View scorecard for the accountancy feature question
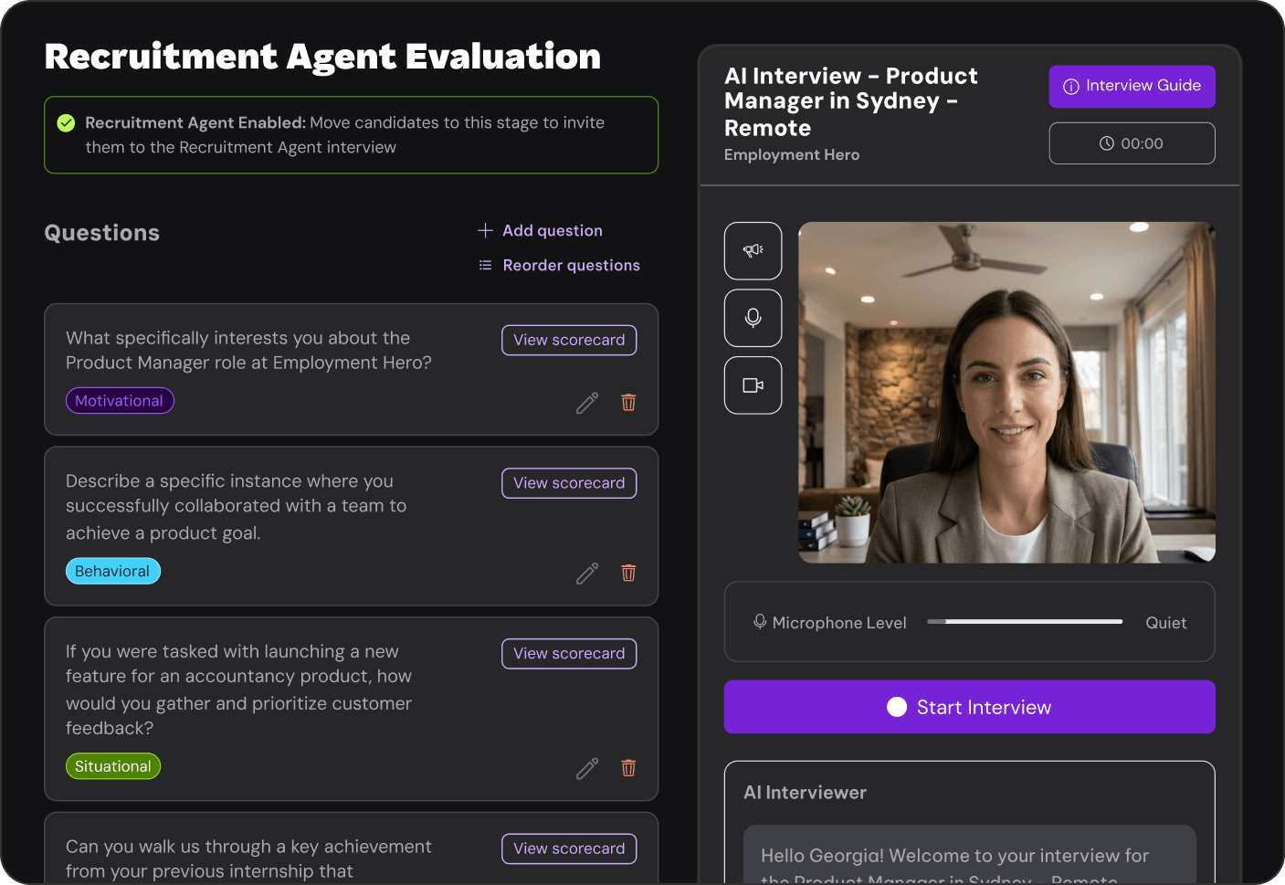The image size is (1285, 885). pos(569,654)
